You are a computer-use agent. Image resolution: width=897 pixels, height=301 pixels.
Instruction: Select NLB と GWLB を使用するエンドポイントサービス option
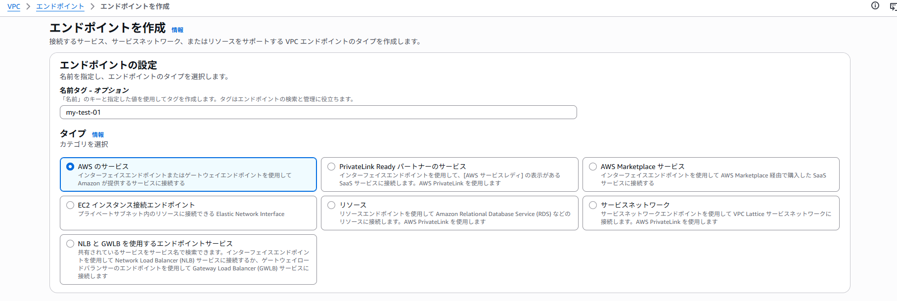click(x=70, y=244)
